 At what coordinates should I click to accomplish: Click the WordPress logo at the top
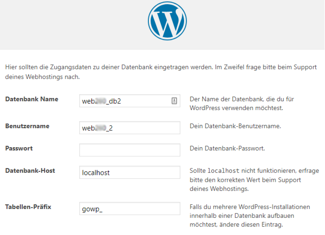tap(167, 21)
